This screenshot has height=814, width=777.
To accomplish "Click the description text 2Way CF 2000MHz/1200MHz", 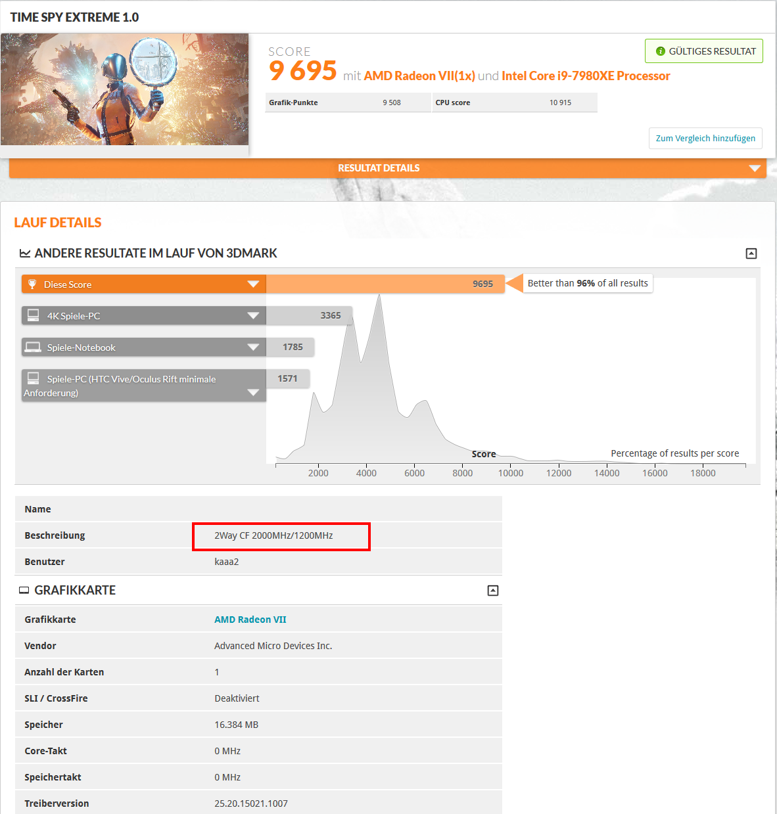I will point(273,535).
